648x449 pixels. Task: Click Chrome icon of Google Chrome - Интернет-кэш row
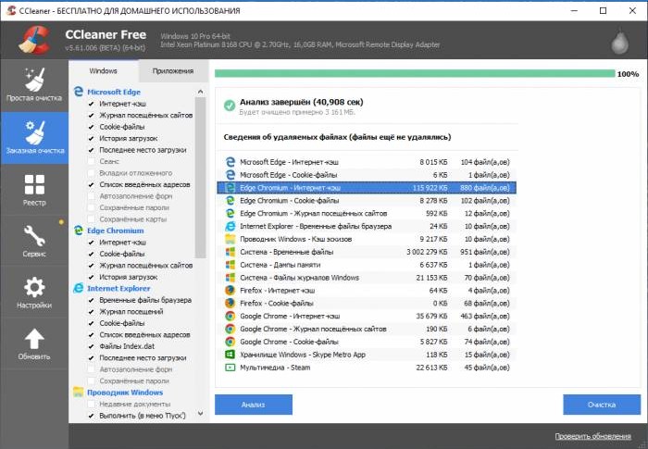pos(231,316)
